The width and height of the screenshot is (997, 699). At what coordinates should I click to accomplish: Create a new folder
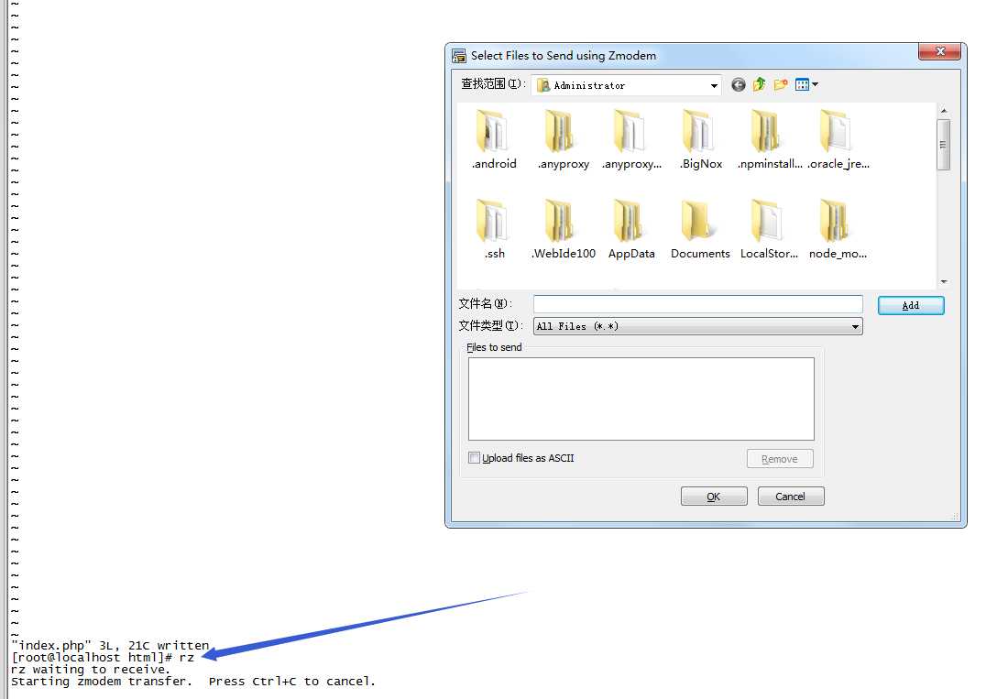tap(781, 84)
